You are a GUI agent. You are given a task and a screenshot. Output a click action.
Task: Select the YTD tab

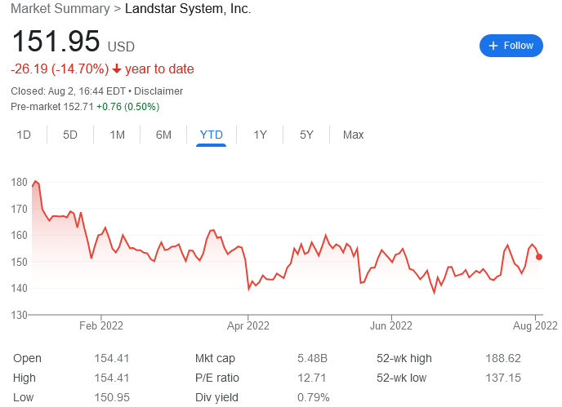pyautogui.click(x=211, y=135)
